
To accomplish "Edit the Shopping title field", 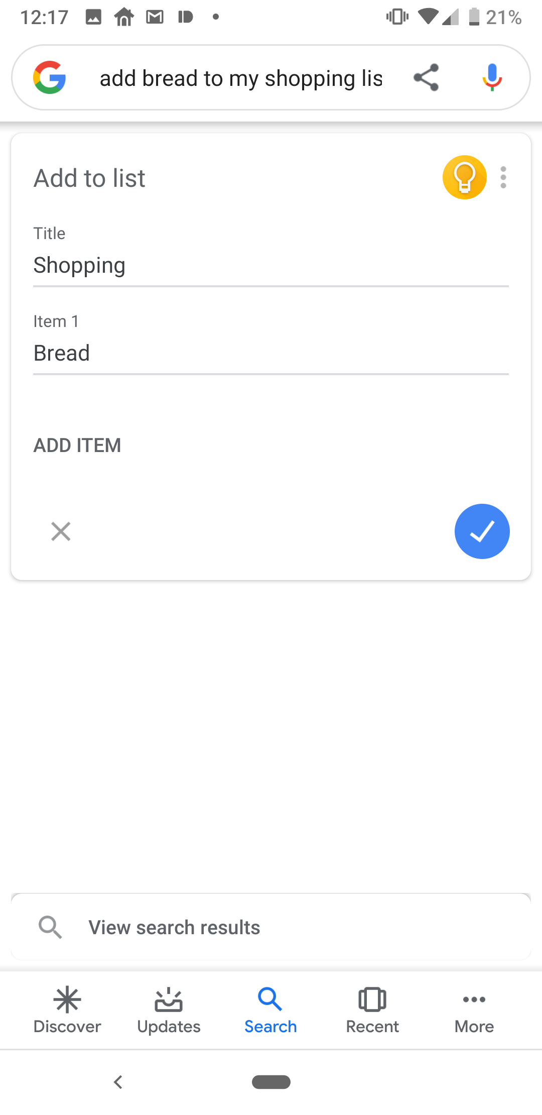I will tap(271, 265).
